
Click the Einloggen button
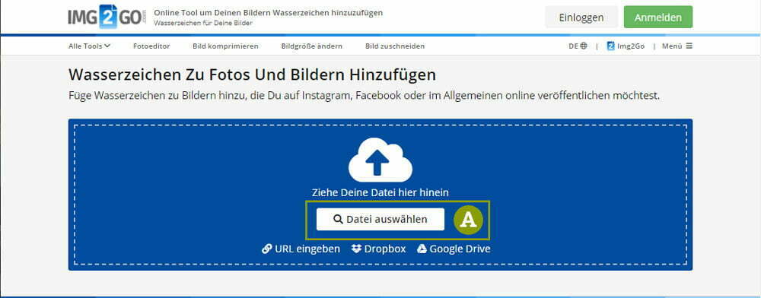click(x=581, y=17)
